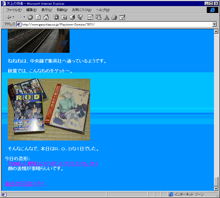
Task: Stop page loading with the Stop icon
Action: (x=30, y=17)
